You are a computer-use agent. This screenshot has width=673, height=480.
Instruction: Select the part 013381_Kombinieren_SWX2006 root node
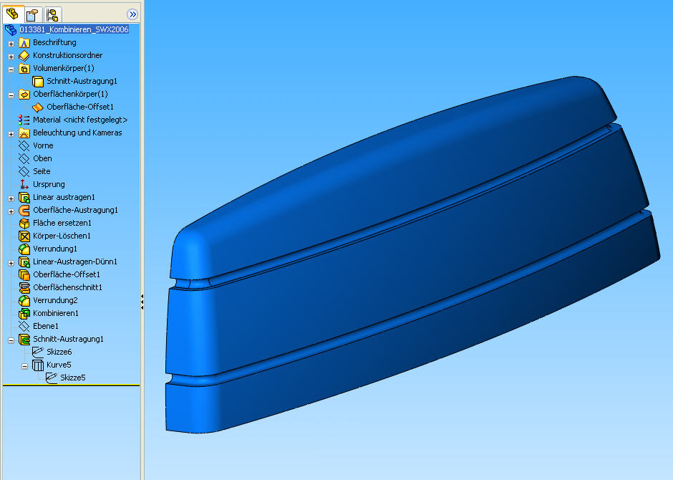pos(74,29)
